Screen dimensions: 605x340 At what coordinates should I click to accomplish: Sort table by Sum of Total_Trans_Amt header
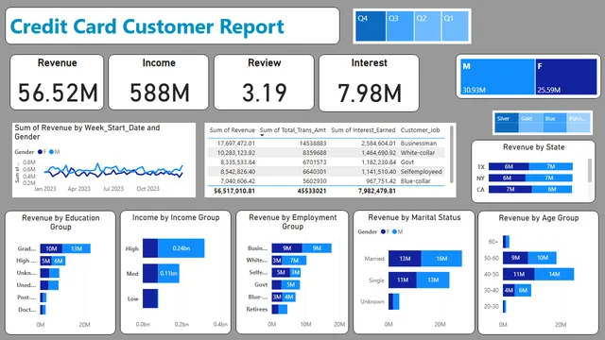(293, 130)
